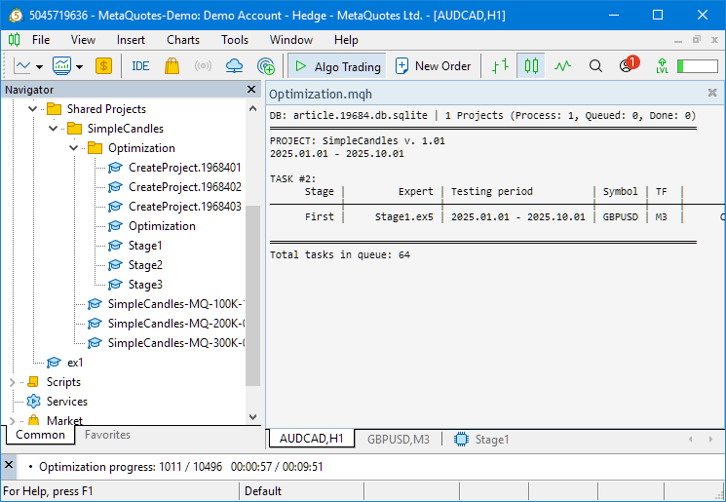Click the add signal radar icon
This screenshot has width=726, height=502.
pyautogui.click(x=266, y=66)
